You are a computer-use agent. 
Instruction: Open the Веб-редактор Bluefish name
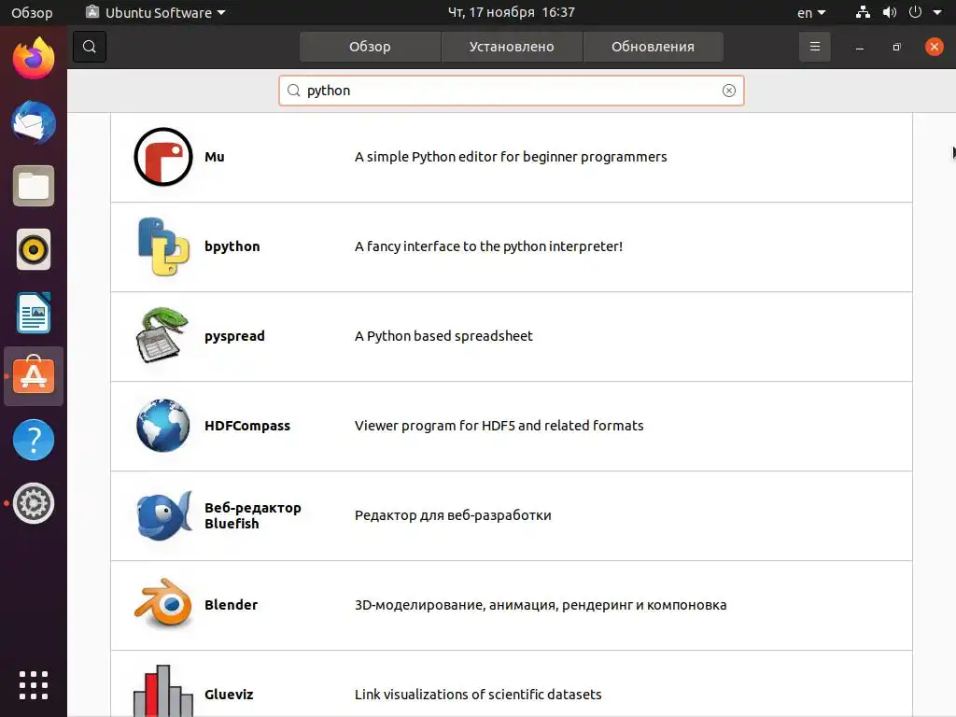[252, 515]
